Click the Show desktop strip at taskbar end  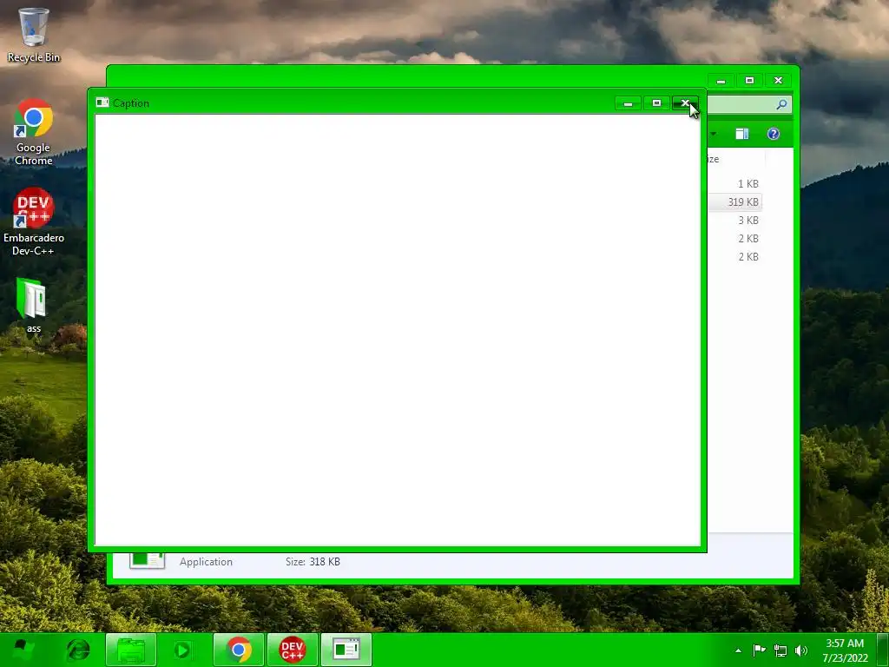[883, 650]
